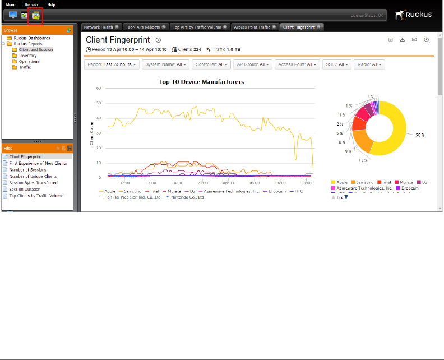Screen dimensions: 444x360
Task: Click the info icon beside Client Fingerprint
Action: click(158, 40)
